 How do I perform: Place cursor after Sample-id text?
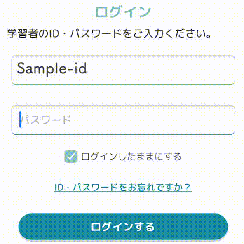pyautogui.click(x=87, y=68)
